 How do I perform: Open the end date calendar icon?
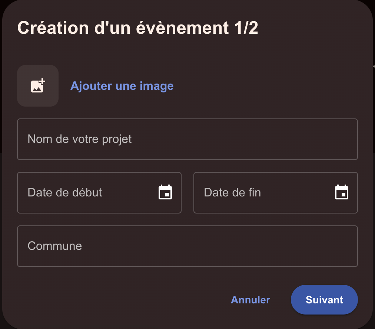[342, 192]
